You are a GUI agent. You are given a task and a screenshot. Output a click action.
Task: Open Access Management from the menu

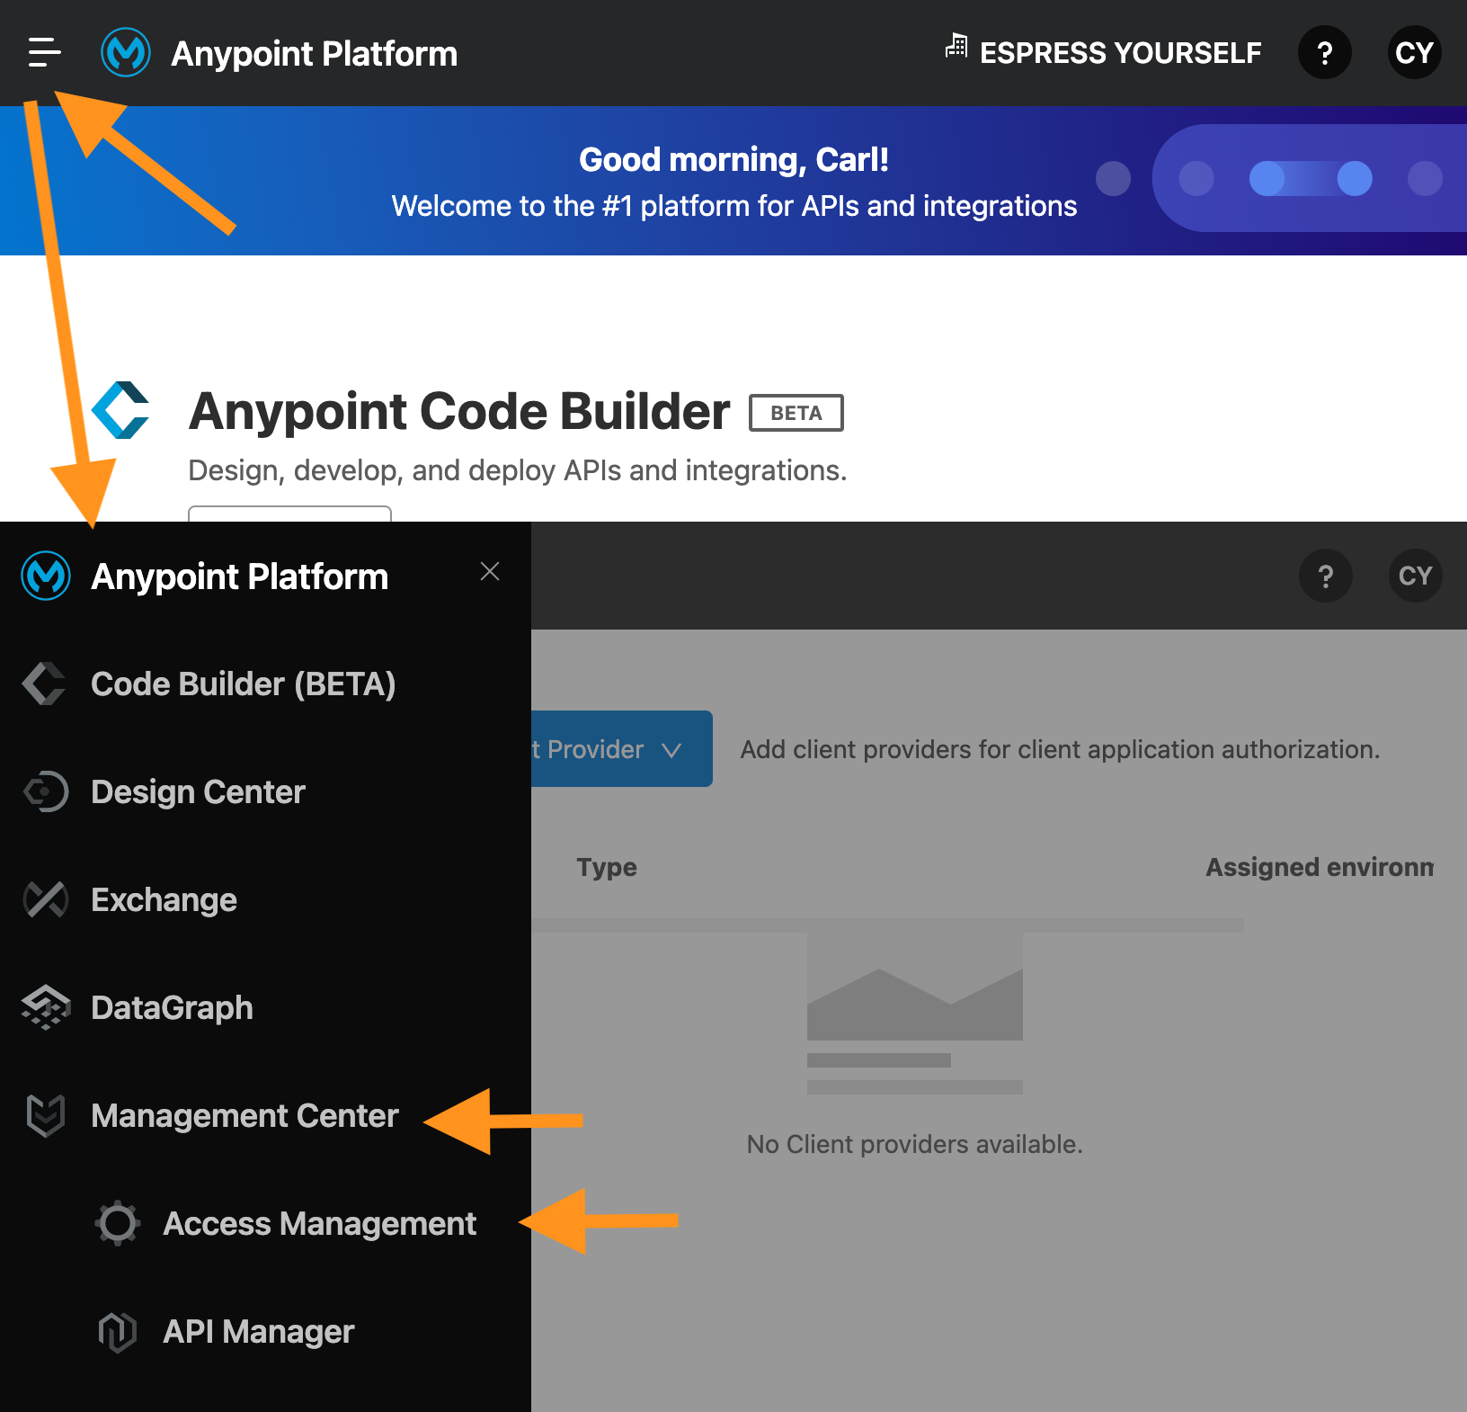click(x=320, y=1224)
